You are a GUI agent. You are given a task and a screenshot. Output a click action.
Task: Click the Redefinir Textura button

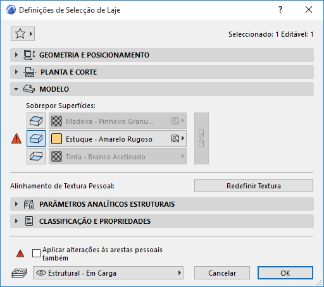click(254, 186)
